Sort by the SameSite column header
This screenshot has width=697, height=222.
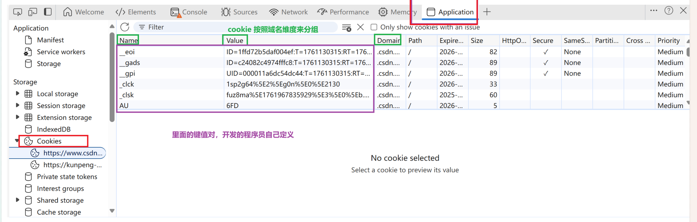click(x=577, y=40)
